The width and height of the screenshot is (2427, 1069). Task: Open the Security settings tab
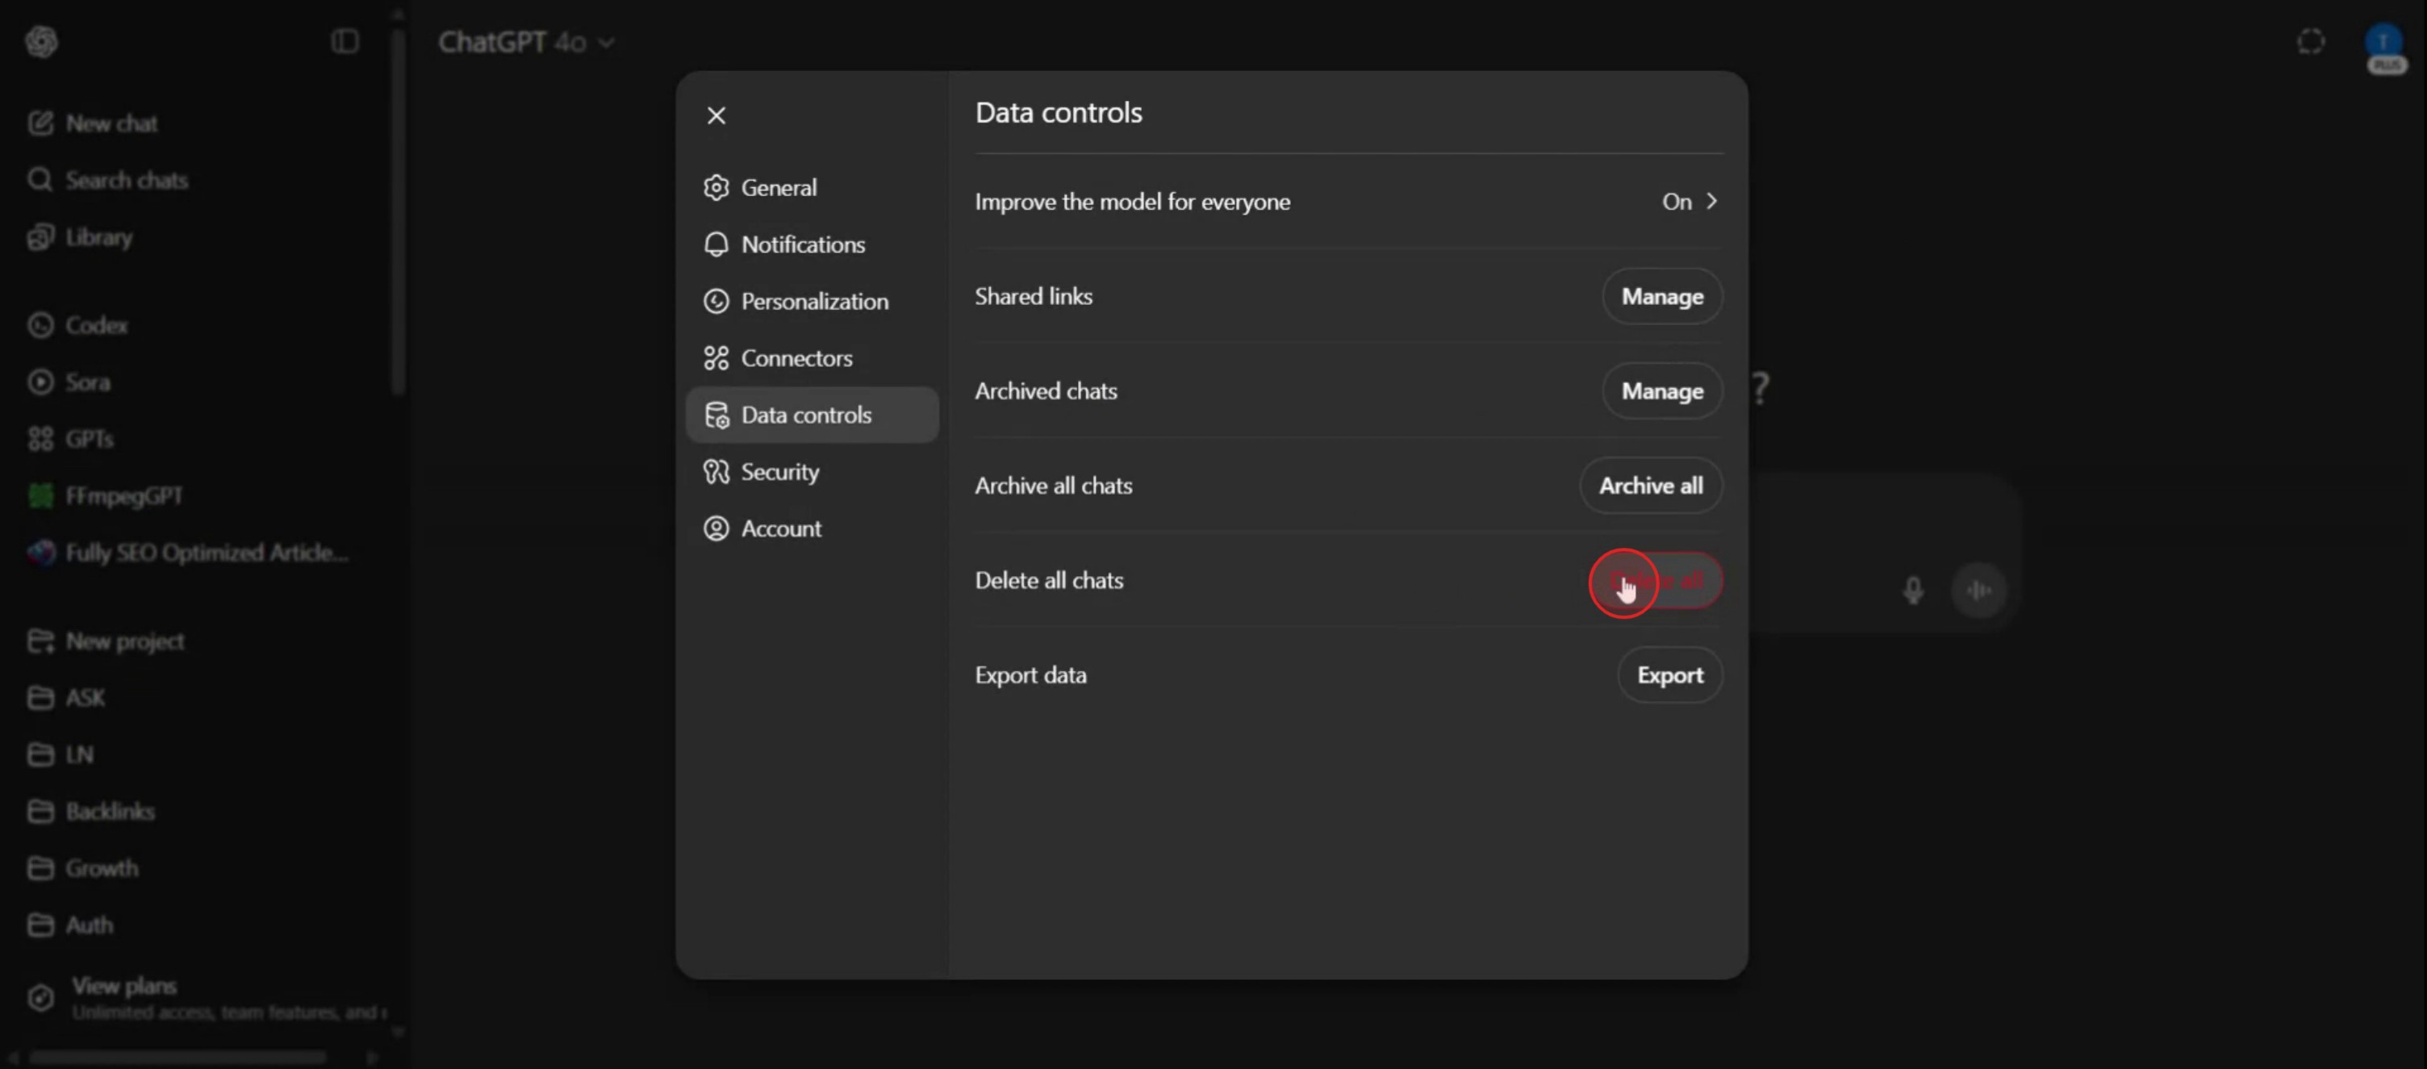811,472
